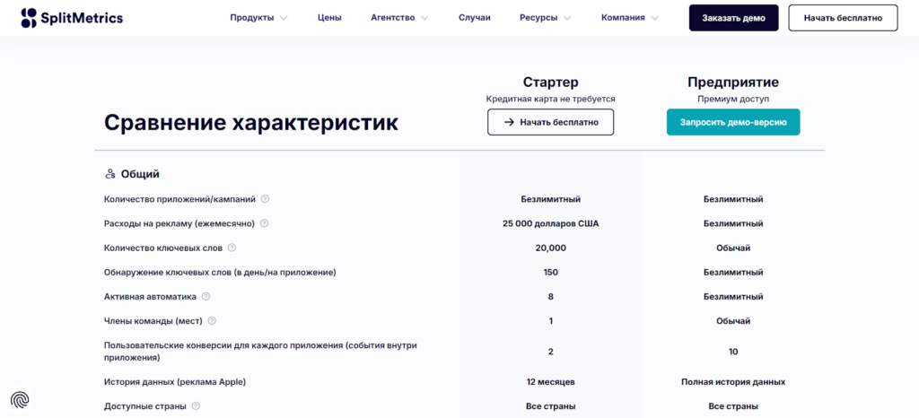Screen dimensions: 919x418
Task: Expand the Агентство dropdown menu
Action: [x=399, y=18]
